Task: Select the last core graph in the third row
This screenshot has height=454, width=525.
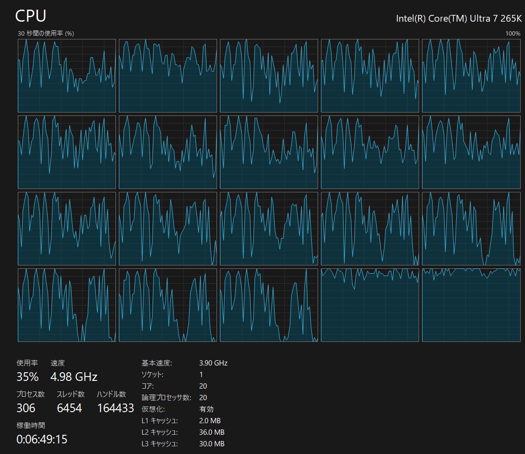Action: pos(471,228)
